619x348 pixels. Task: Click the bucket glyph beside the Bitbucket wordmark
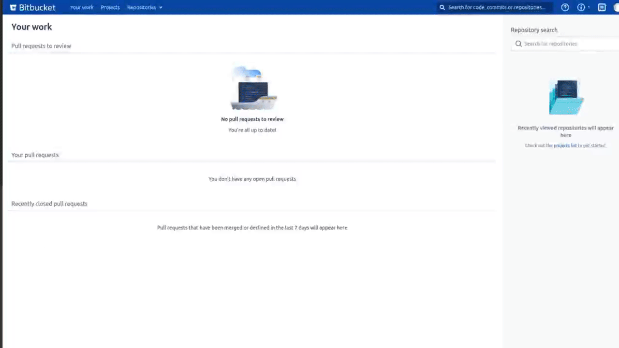13,7
